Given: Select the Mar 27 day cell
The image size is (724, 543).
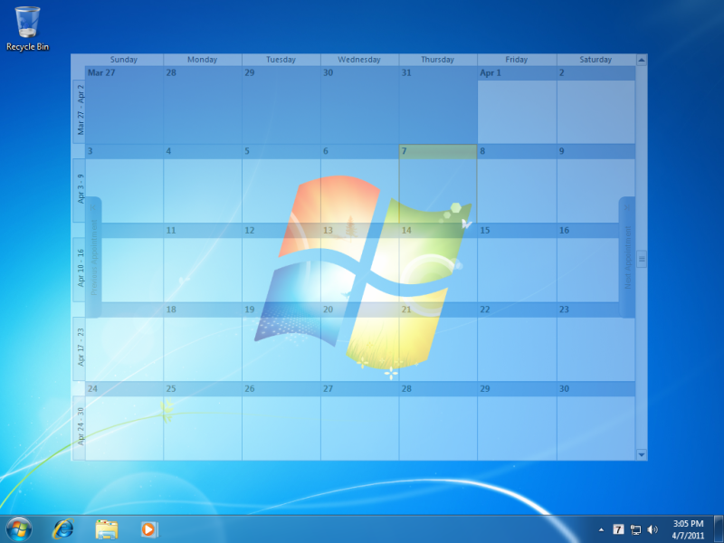Looking at the screenshot, I should click(x=124, y=105).
